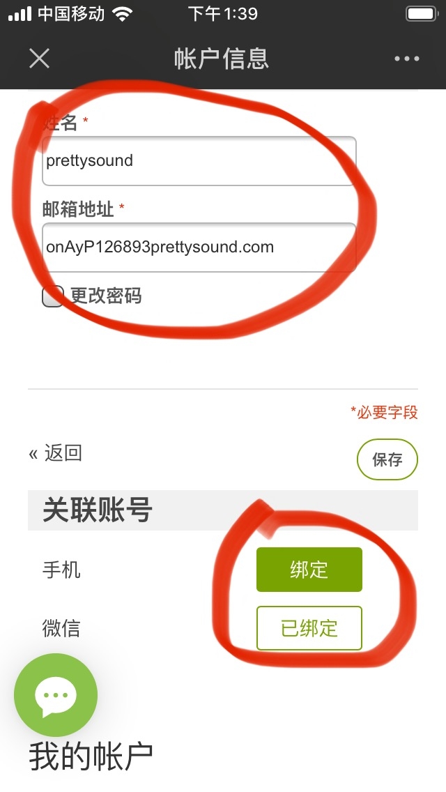Select the 关联账号 section header
Image resolution: width=446 pixels, height=792 pixels.
(x=223, y=510)
